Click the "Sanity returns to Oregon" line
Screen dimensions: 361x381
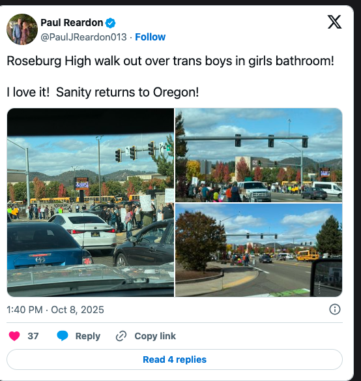[128, 93]
